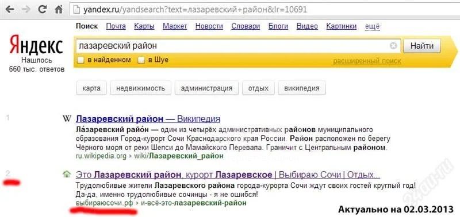The height and width of the screenshot is (217, 460).
Task: Open Новости service link
Action: (209, 26)
